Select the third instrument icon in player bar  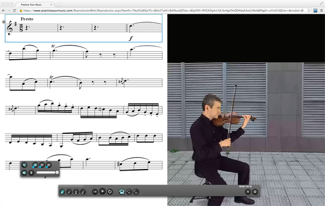pyautogui.click(x=76, y=192)
